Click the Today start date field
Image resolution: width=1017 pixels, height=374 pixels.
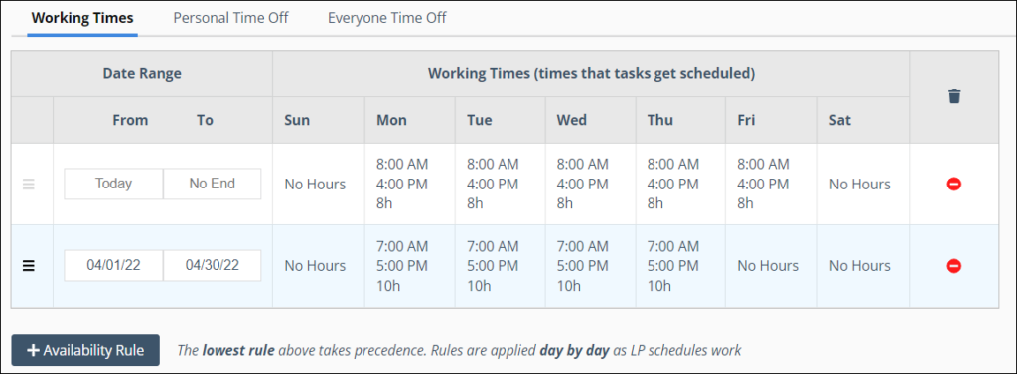tap(113, 184)
